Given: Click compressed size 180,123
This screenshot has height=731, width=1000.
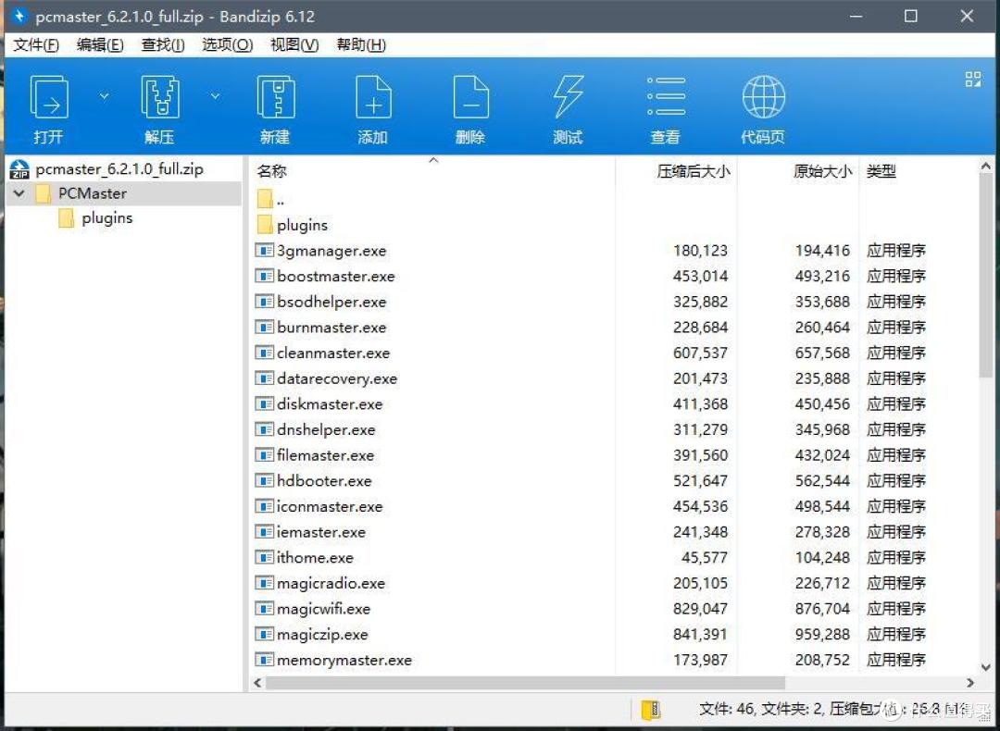Looking at the screenshot, I should point(700,251).
